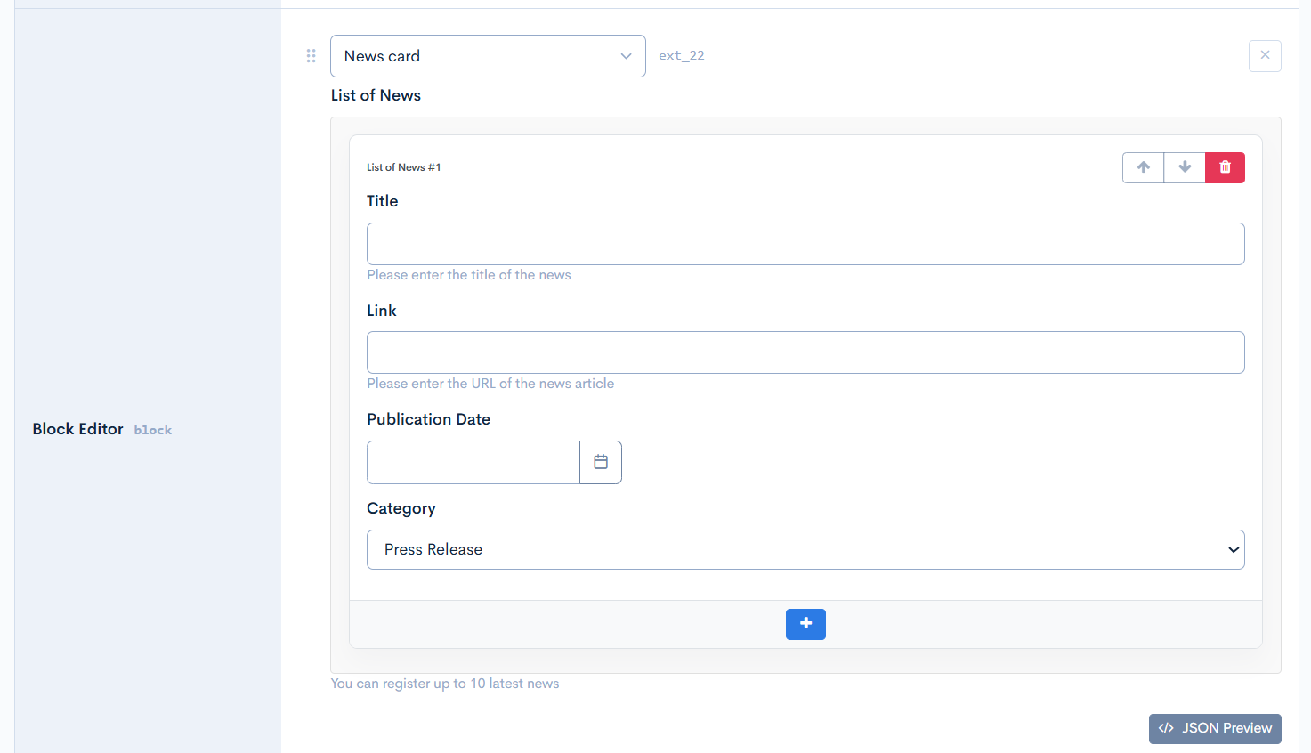Click the Publication Date label

pyautogui.click(x=428, y=419)
